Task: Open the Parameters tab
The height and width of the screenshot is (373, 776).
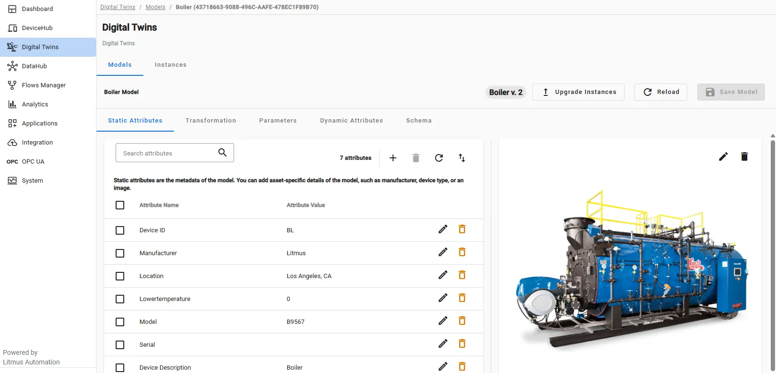Action: coord(278,121)
